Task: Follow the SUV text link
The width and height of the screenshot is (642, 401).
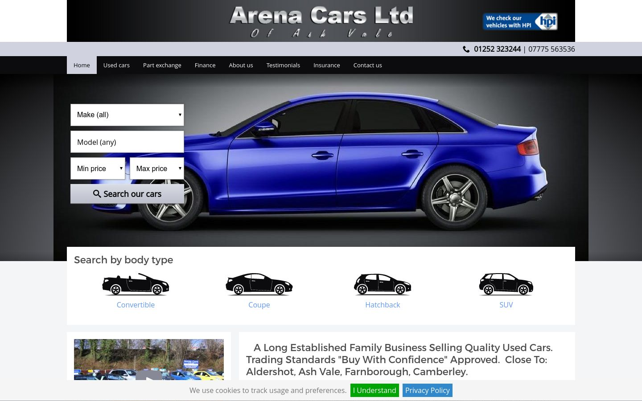Action: (506, 305)
